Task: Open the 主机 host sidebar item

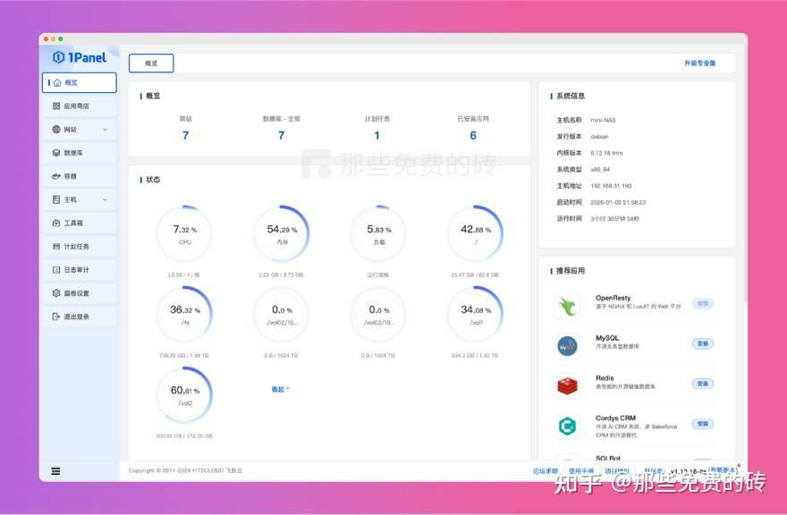Action: (80, 199)
